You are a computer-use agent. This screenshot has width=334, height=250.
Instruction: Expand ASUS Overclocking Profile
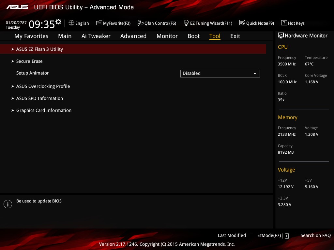click(43, 86)
